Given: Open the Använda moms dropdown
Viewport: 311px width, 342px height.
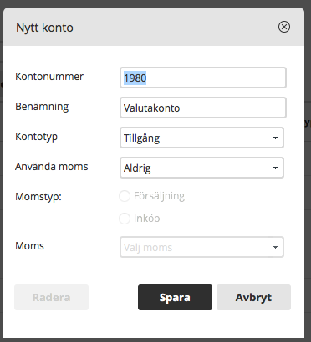Looking at the screenshot, I should 201,168.
